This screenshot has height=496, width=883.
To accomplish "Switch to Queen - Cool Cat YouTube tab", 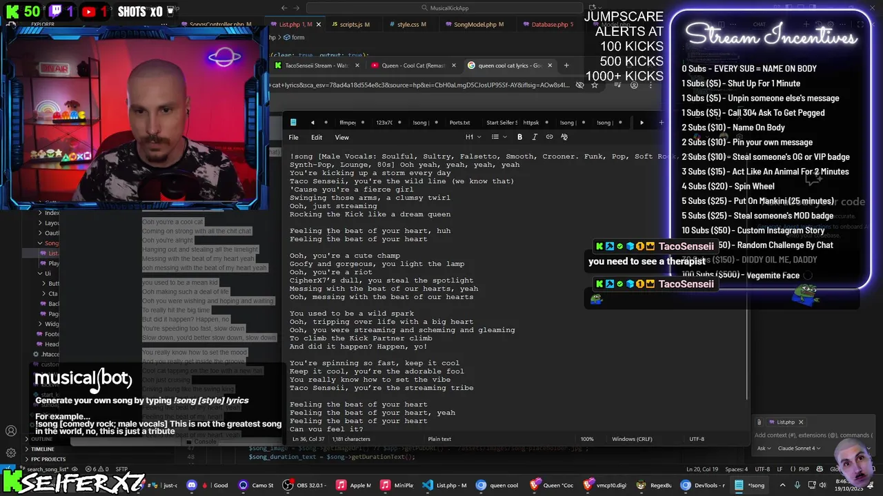I will tap(413, 65).
